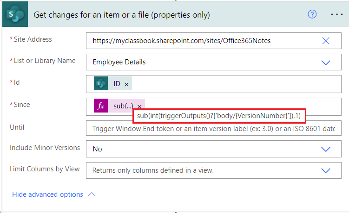Click the Employee Details list value
349x213 pixels.
[119, 62]
